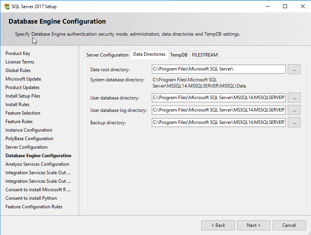Browse for the Backup directory
Image resolution: width=311 pixels, height=235 pixels.
294,122
